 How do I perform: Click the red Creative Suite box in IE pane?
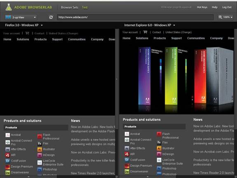(x=200, y=76)
